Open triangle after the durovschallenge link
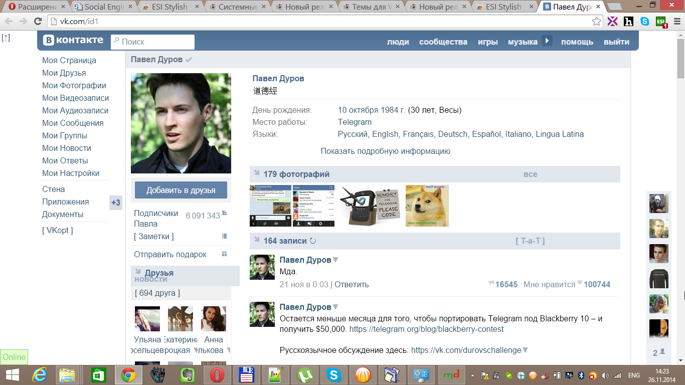The width and height of the screenshot is (685, 385). (x=526, y=350)
